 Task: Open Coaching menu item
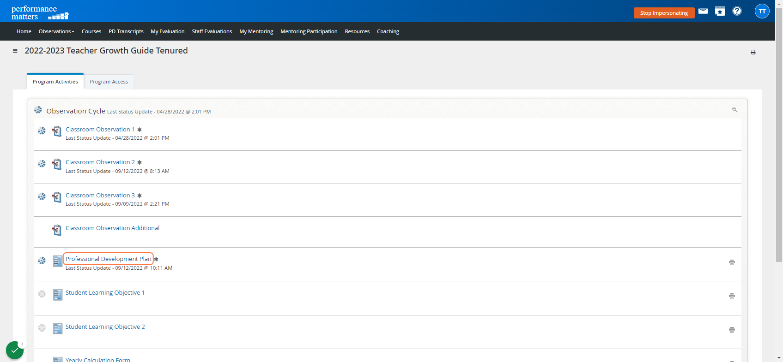tap(388, 31)
